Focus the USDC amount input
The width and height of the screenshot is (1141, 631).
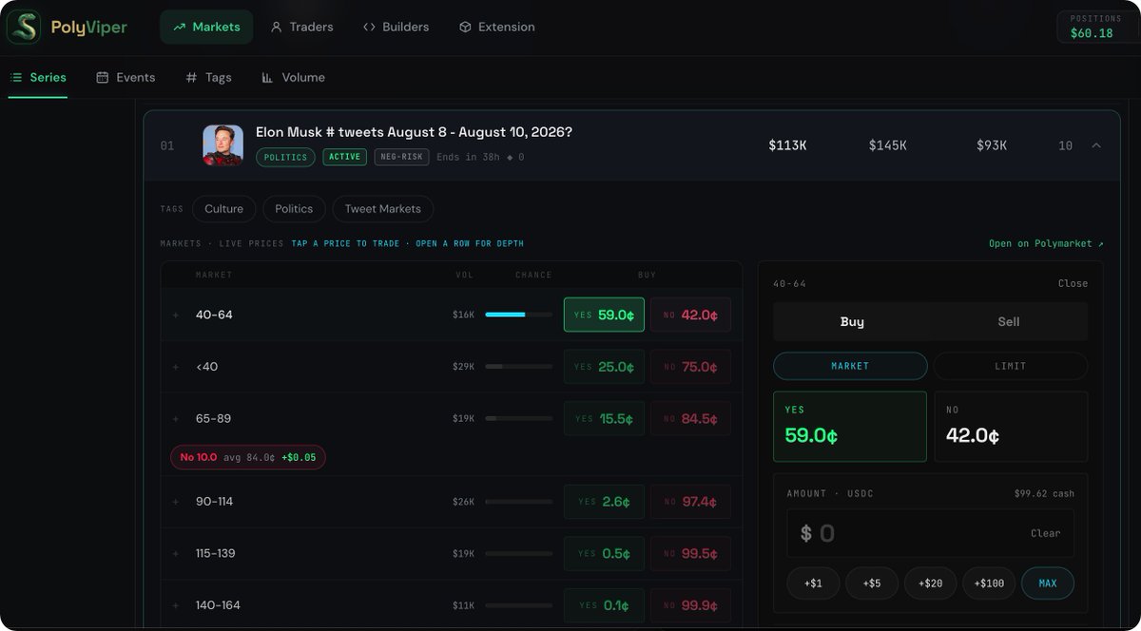click(x=931, y=533)
